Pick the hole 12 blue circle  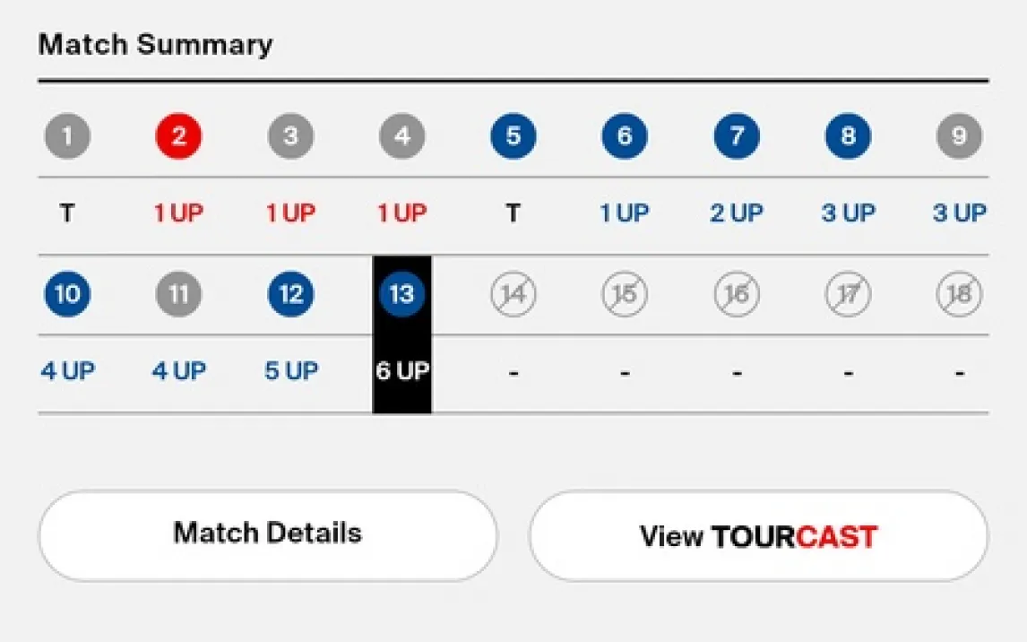click(290, 295)
